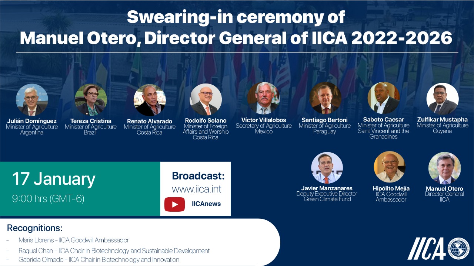Image resolution: width=474 pixels, height=266 pixels.
Task: Select the photo labeled Saboto Caesar
Action: point(383,98)
